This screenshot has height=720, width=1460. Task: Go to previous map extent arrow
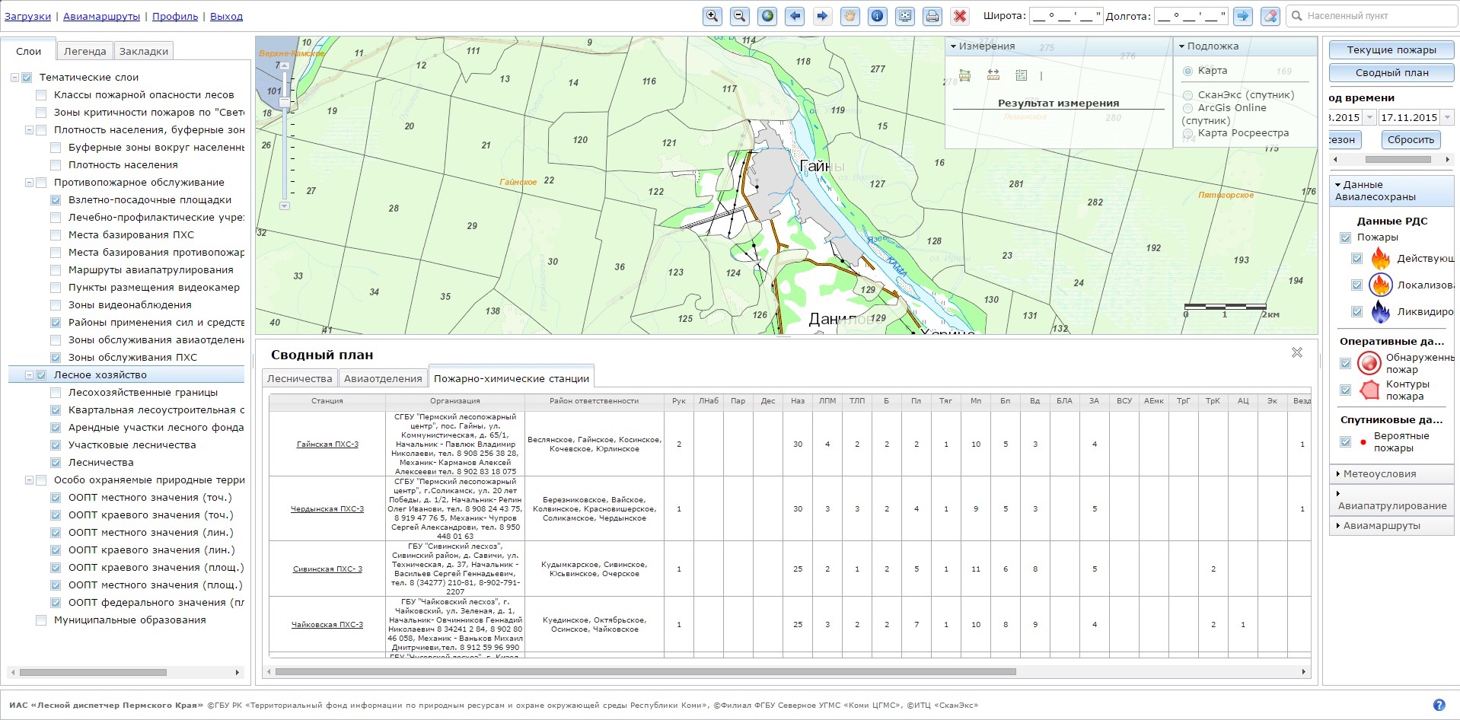(x=795, y=16)
